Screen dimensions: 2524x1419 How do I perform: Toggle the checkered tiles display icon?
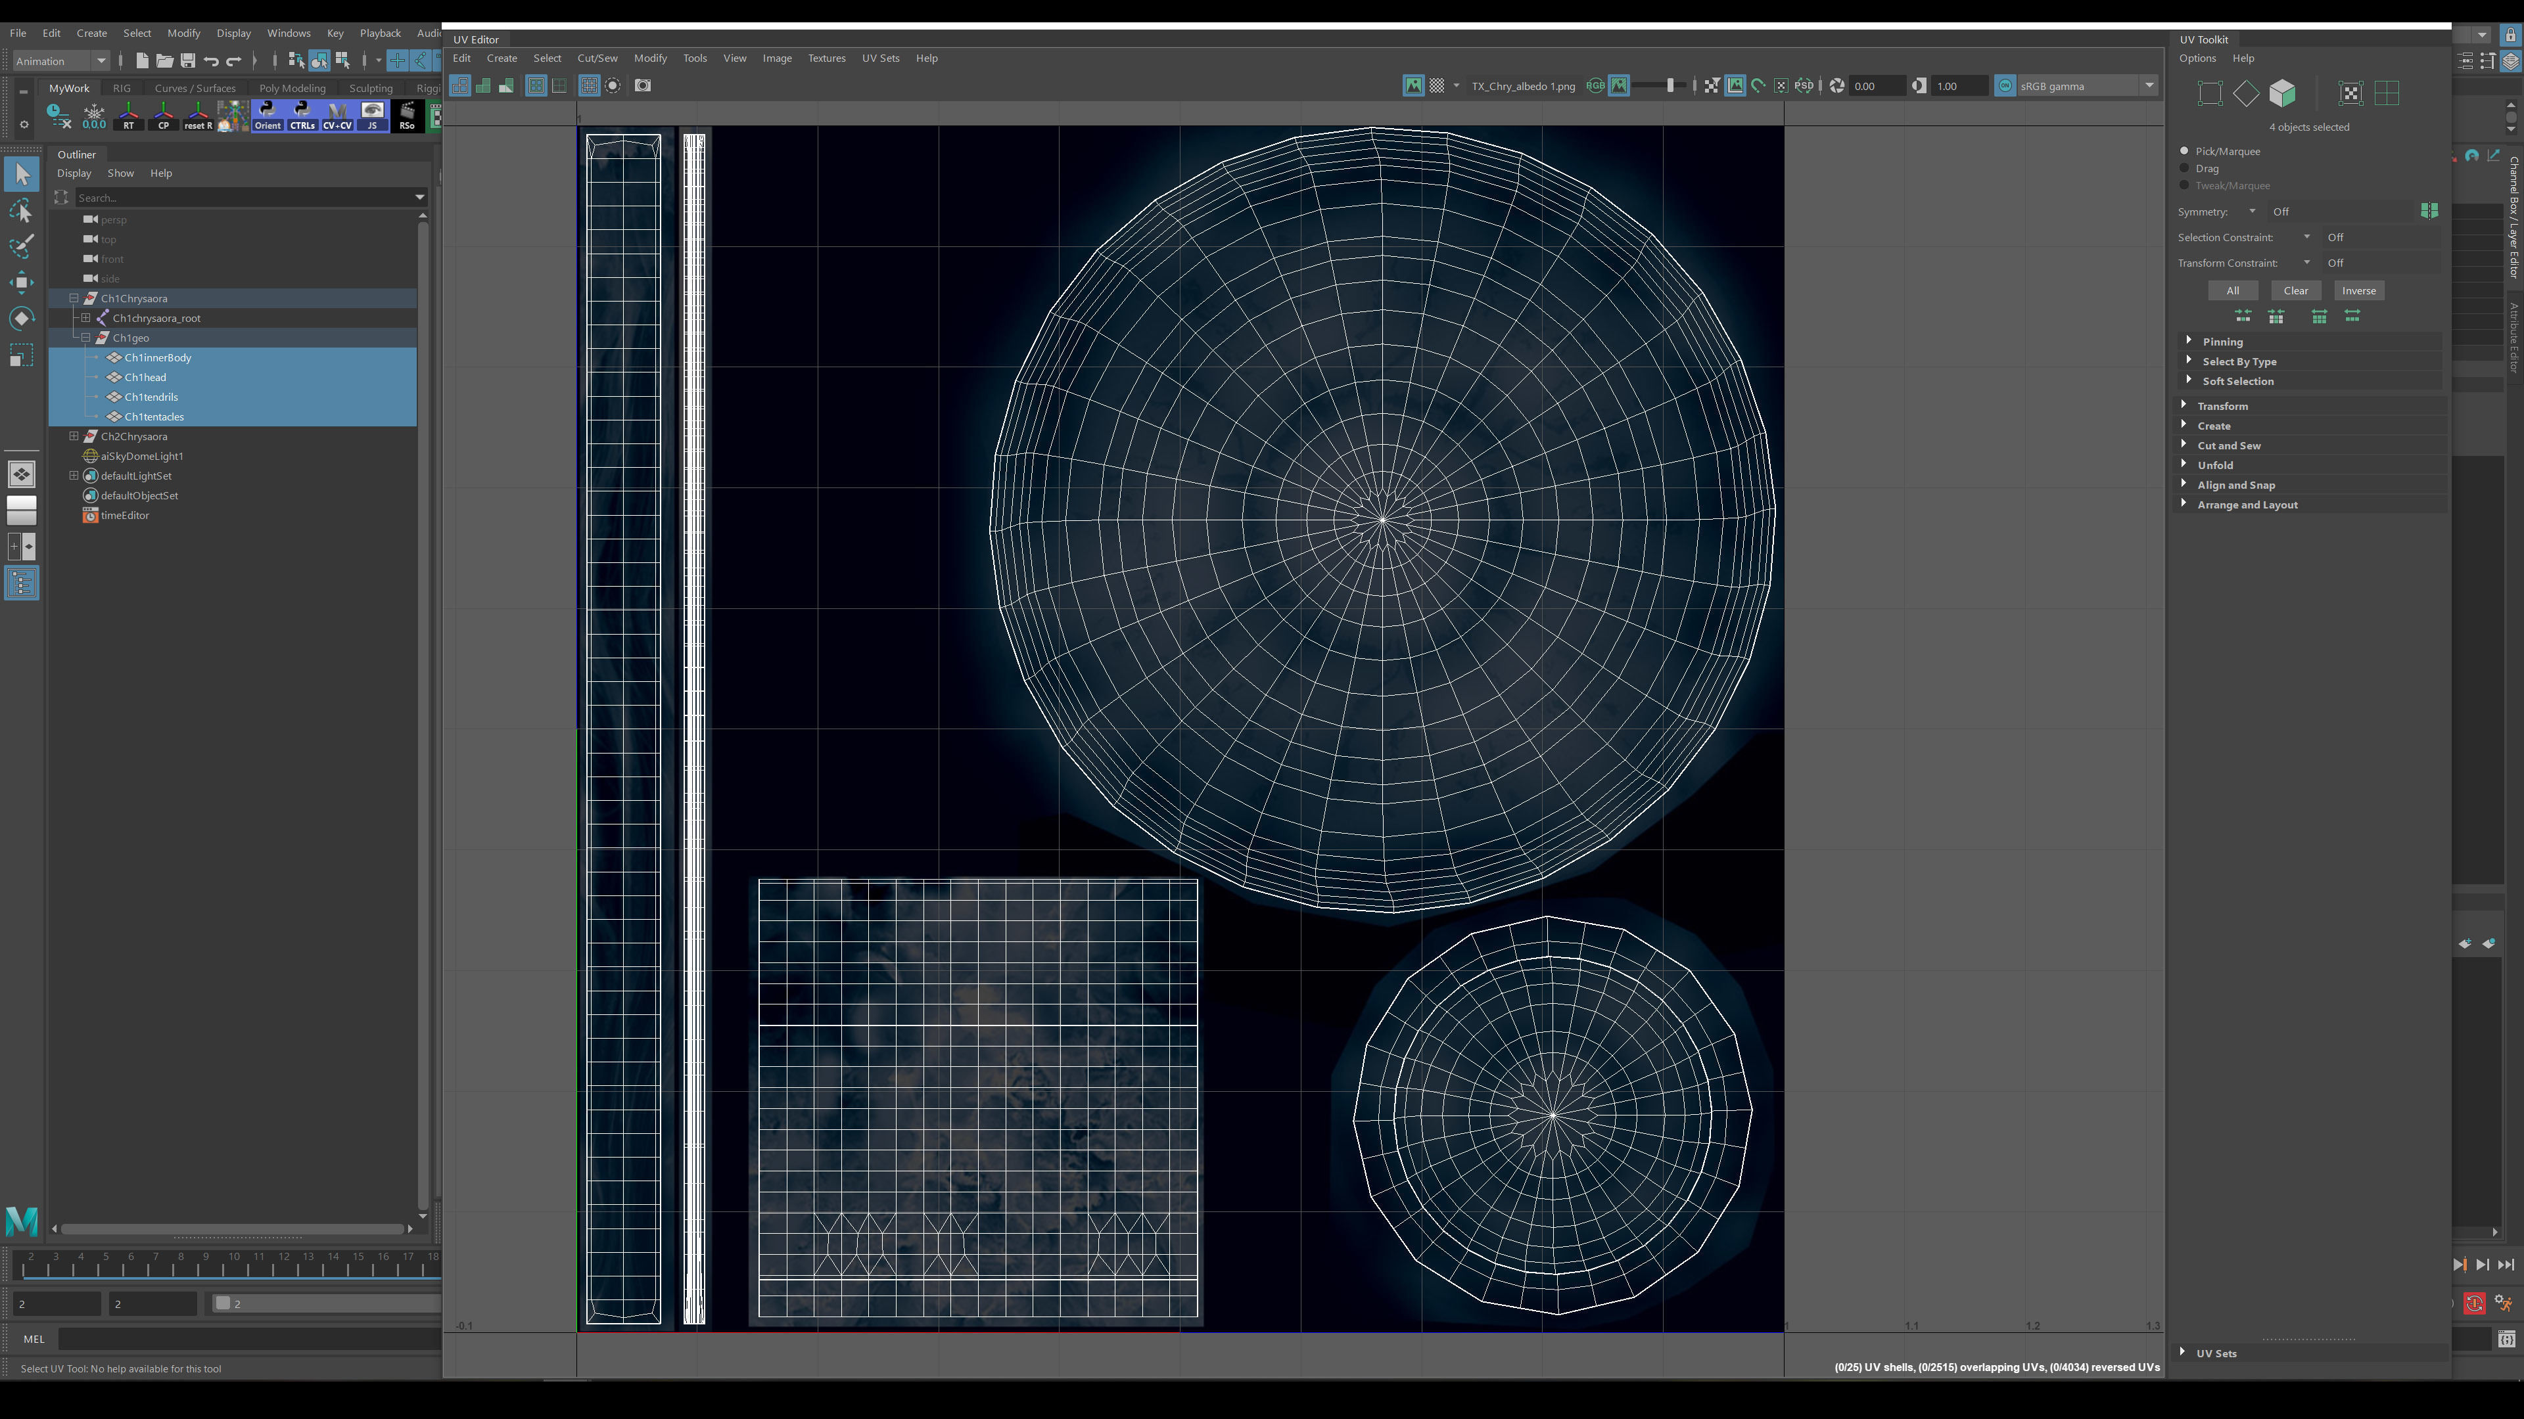(1436, 86)
